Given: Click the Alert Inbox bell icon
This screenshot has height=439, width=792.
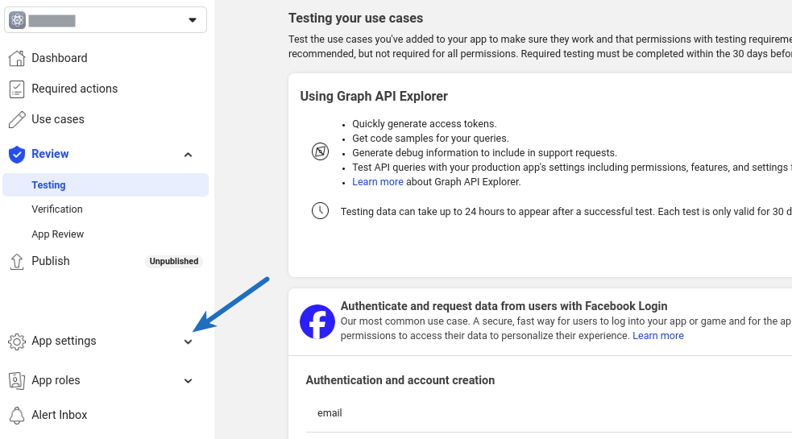Looking at the screenshot, I should click(17, 416).
